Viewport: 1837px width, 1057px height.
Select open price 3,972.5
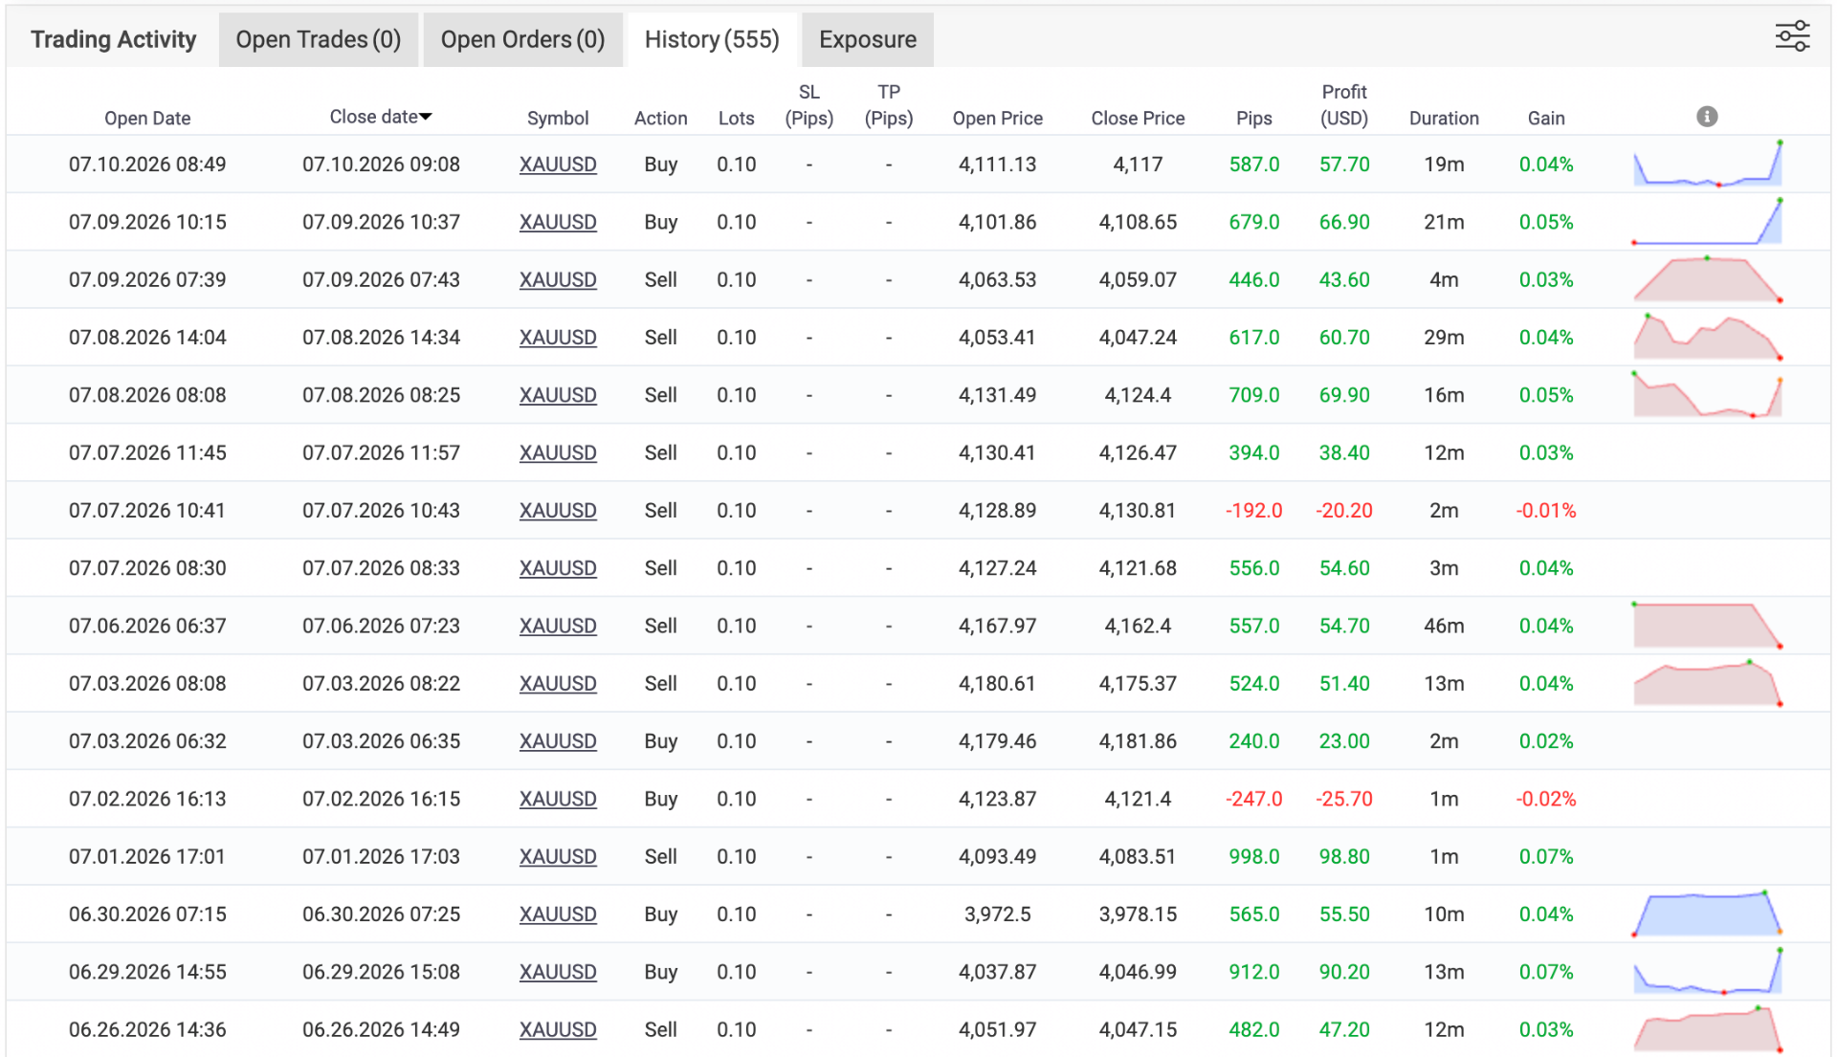coord(998,914)
